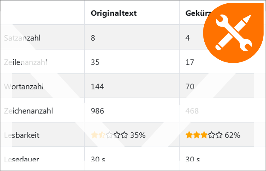Select the shortened character count 468
Screen dimensions: 266x171
tap(192, 111)
